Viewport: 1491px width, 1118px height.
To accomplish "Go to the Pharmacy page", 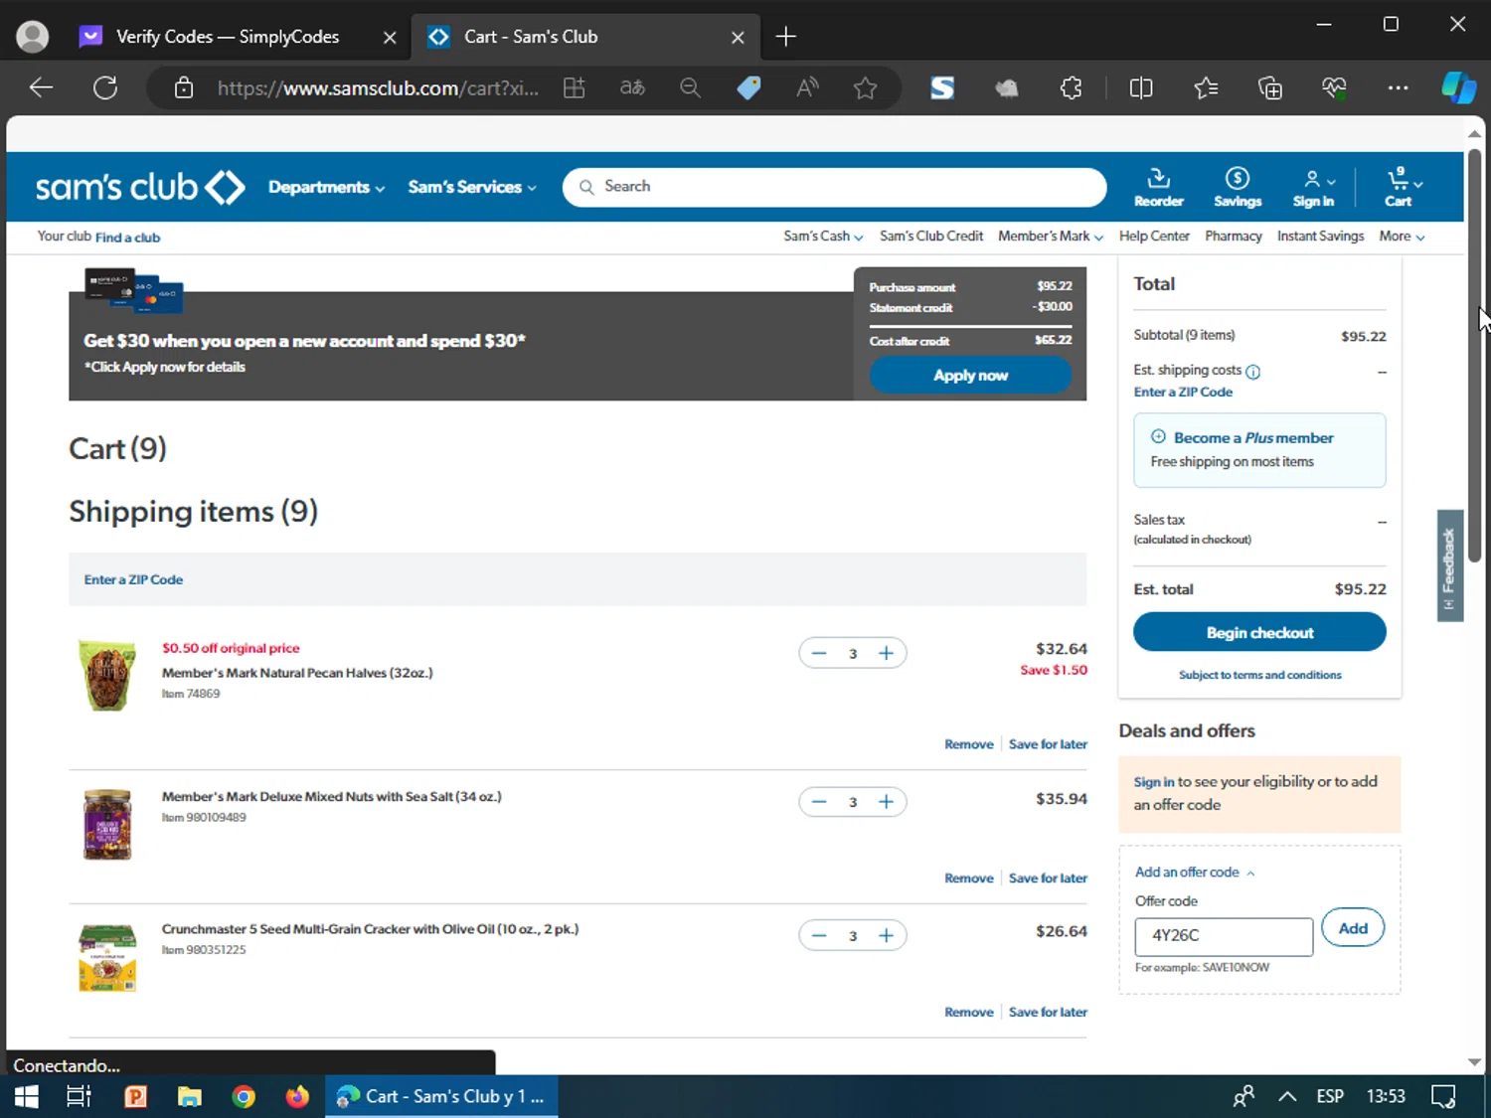I will click(x=1234, y=237).
